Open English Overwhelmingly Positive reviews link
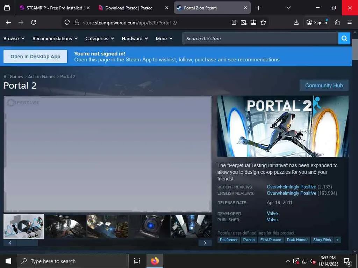Image resolution: width=358 pixels, height=268 pixels. click(x=291, y=193)
